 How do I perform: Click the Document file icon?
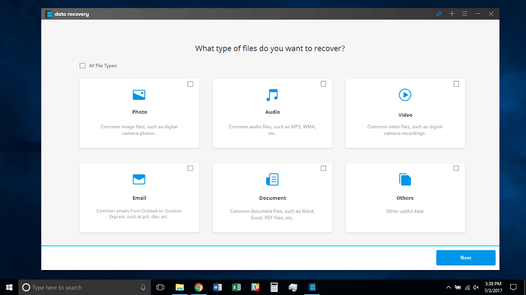[x=272, y=179]
